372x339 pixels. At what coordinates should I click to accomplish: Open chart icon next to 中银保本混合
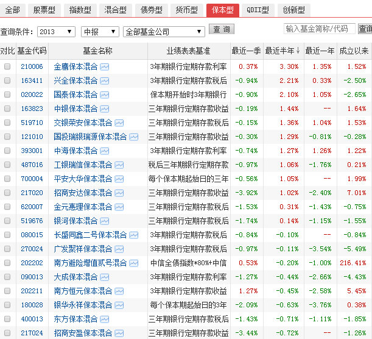(x=104, y=109)
